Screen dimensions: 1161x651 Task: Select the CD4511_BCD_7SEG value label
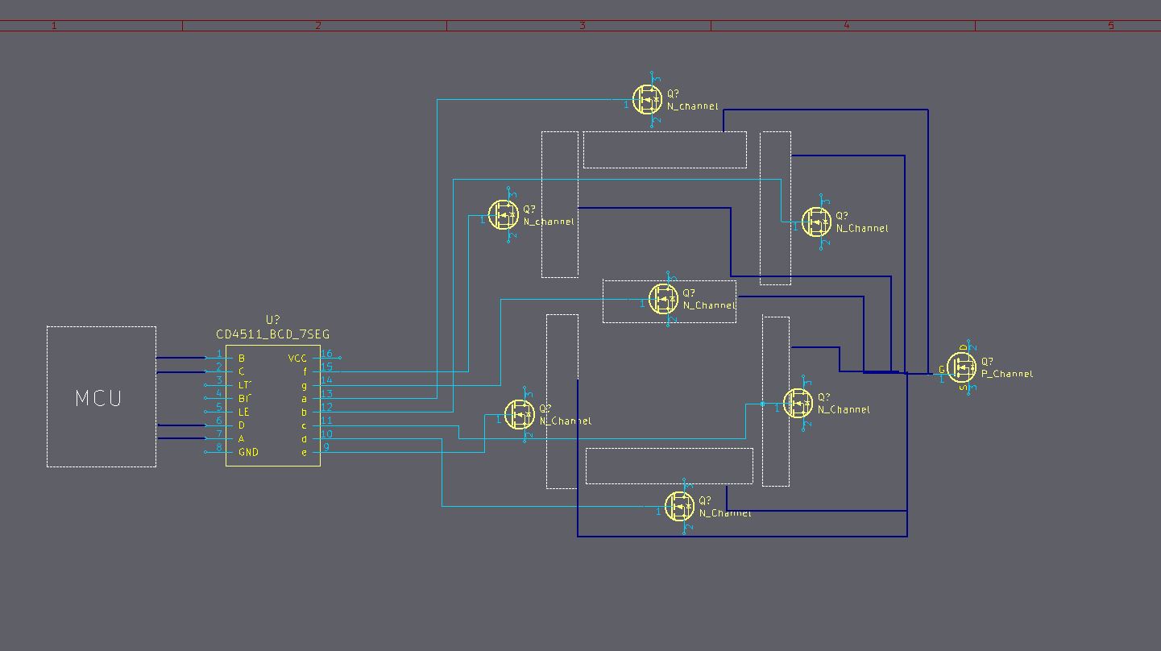[273, 334]
